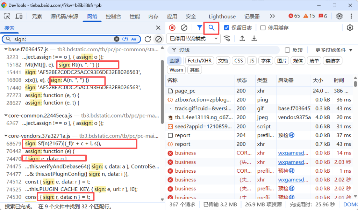Toggle the device toolbar icon
The image size is (358, 210).
click(19, 16)
